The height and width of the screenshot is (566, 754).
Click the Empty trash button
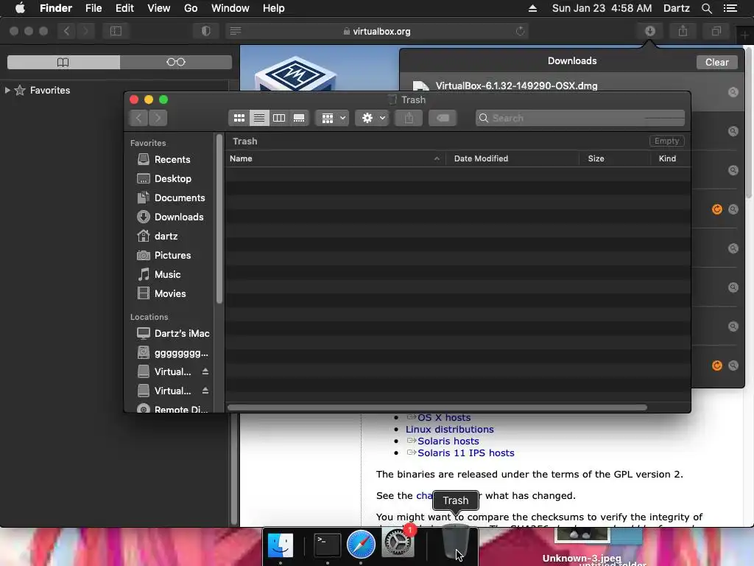click(666, 141)
